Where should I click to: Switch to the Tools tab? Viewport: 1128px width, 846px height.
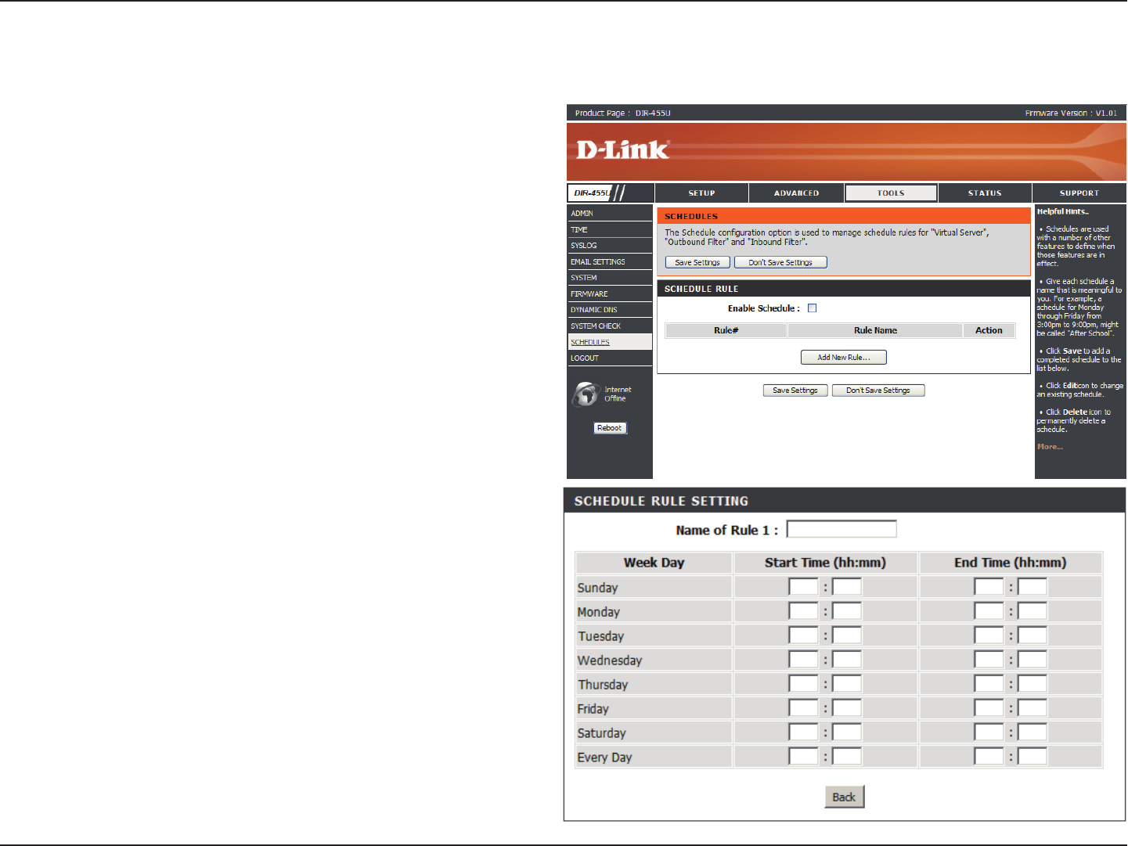coord(891,193)
